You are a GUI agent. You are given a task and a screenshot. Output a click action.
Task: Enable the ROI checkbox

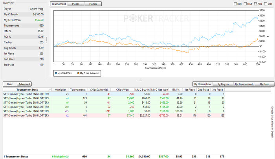(235, 4)
